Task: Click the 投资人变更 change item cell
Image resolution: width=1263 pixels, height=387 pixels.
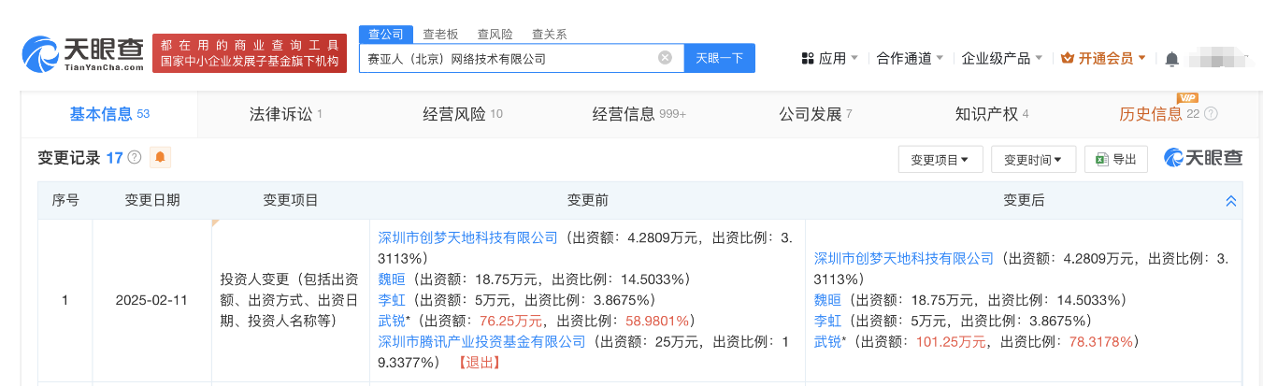Action: pos(291,300)
